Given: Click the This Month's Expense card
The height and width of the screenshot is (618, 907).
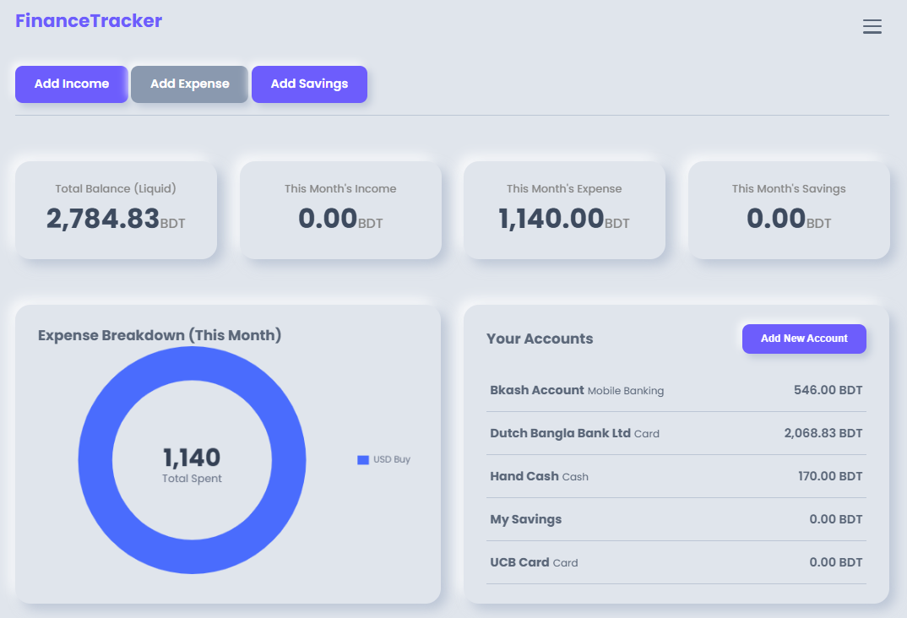Looking at the screenshot, I should tap(564, 209).
